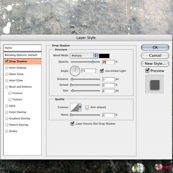The width and height of the screenshot is (173, 173).
Task: Click the angle dial control
Action: click(x=75, y=71)
